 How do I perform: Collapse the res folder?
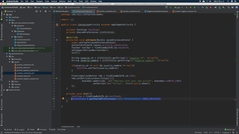point(7,56)
